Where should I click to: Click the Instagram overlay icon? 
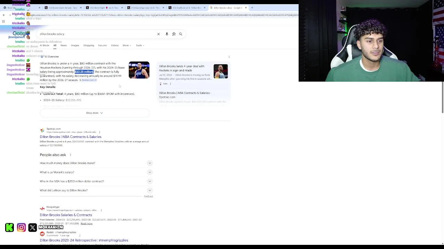coord(21,227)
